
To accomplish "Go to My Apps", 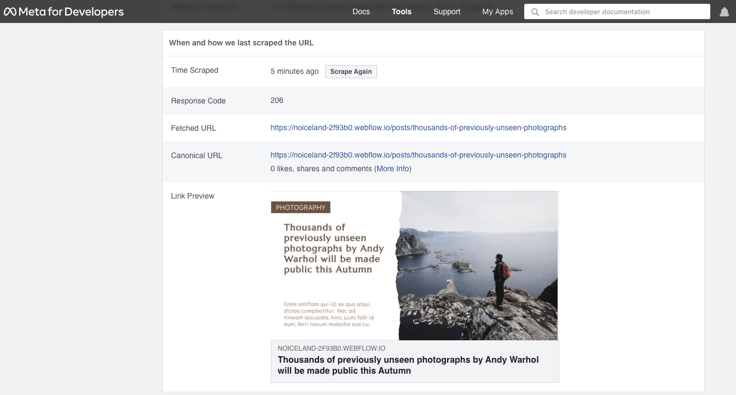I will click(x=497, y=11).
